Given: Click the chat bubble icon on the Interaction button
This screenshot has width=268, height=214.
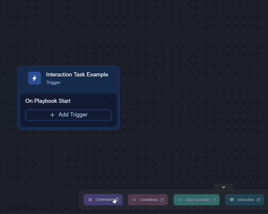Looking at the screenshot, I should pyautogui.click(x=231, y=199).
